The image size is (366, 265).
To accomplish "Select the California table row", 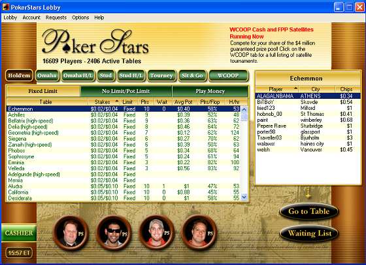I will [124, 192].
